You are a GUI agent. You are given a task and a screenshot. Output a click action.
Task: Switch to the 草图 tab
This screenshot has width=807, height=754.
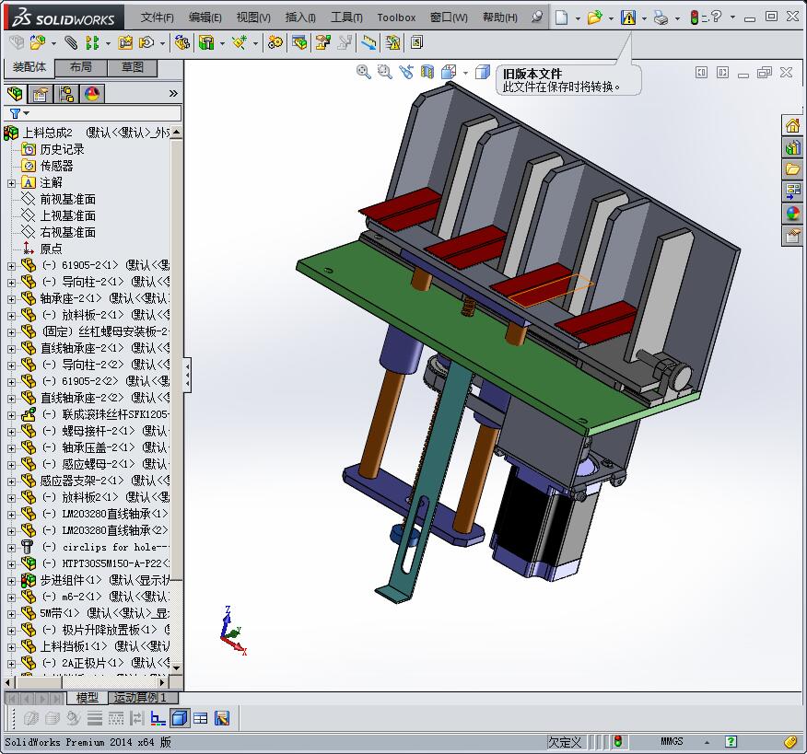pyautogui.click(x=133, y=67)
